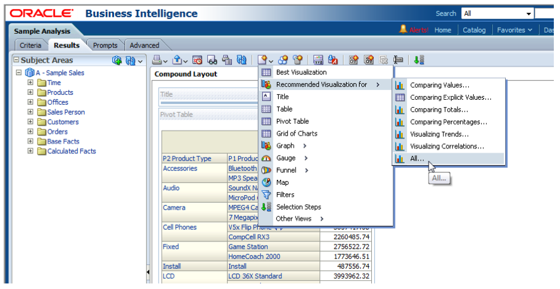Collapse the A - Sample Sales node

[x=19, y=73]
